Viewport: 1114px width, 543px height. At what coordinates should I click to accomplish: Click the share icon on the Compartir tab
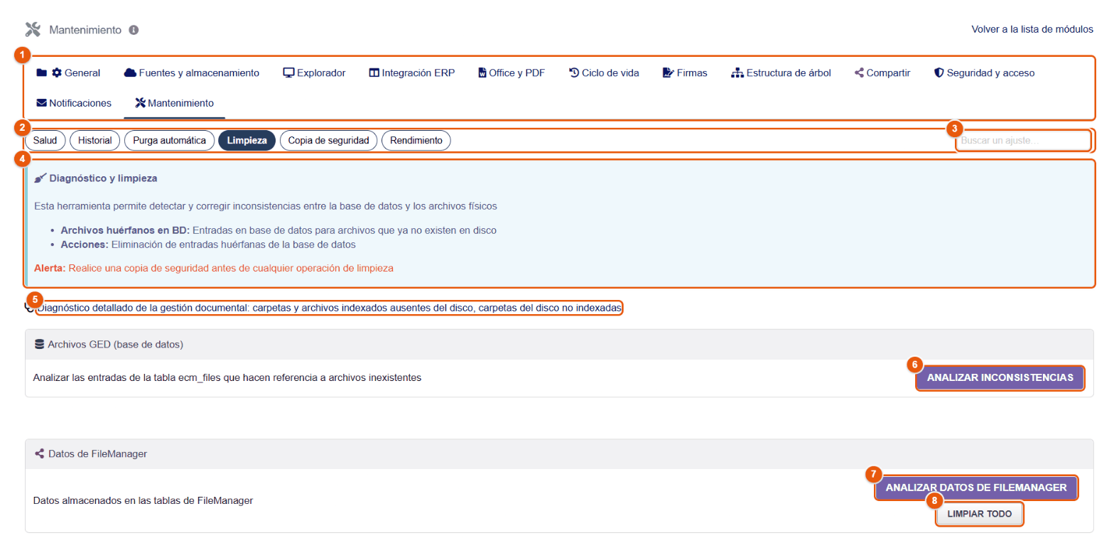(860, 72)
